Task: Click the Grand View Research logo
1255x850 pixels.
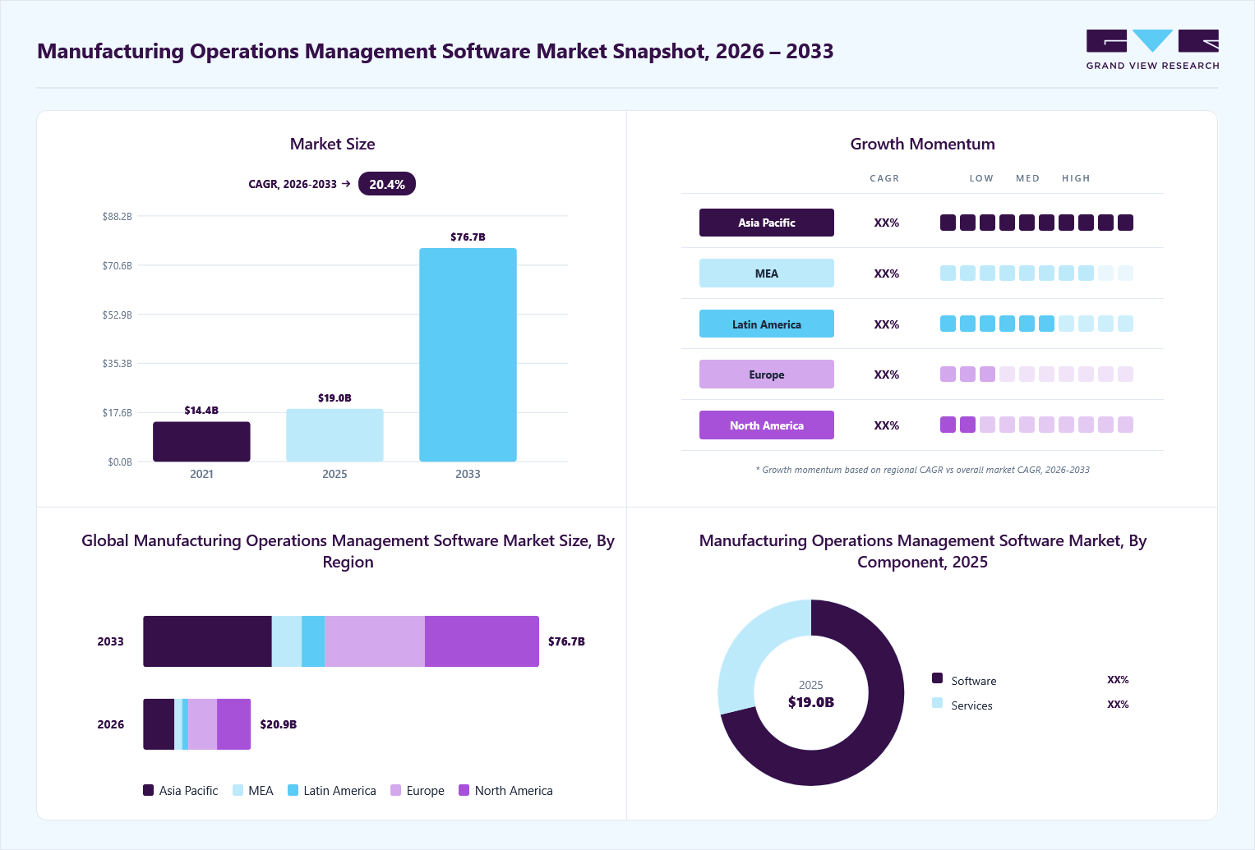Action: point(1152,49)
